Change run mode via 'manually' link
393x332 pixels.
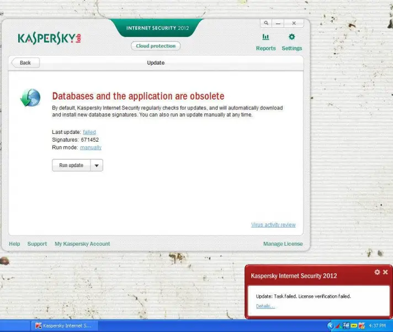(91, 148)
